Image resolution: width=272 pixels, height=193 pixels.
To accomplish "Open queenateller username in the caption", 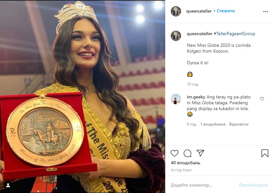I will 199,34.
